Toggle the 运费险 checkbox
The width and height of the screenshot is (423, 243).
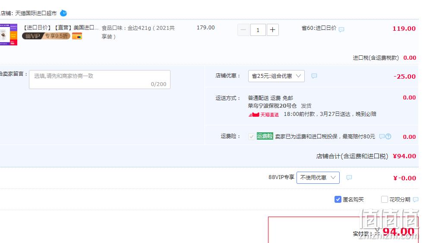point(251,137)
